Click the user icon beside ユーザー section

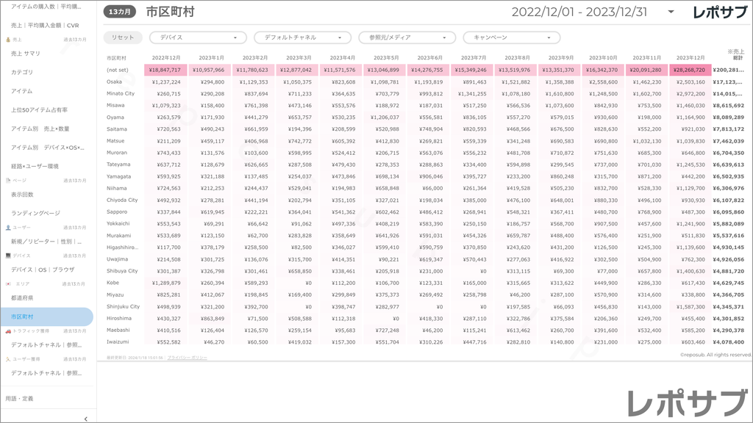pyautogui.click(x=7, y=228)
